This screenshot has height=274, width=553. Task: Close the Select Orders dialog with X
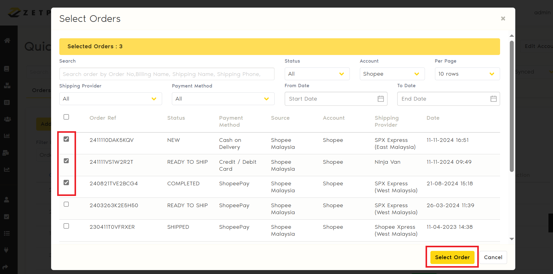(x=503, y=19)
